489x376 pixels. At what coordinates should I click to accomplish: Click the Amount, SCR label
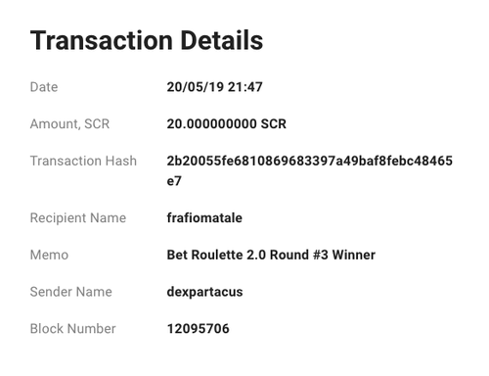click(69, 124)
